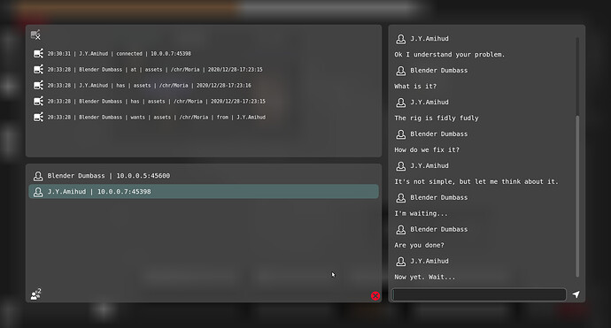Click icon beside 'J.Y.Amihud has assets' log entry
The image size is (611, 328).
[x=38, y=85]
